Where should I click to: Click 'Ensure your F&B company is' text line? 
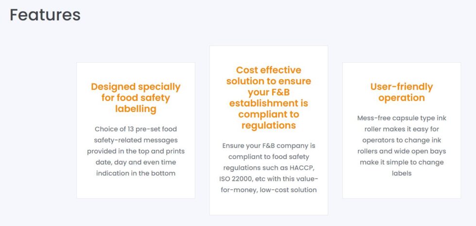coord(269,145)
